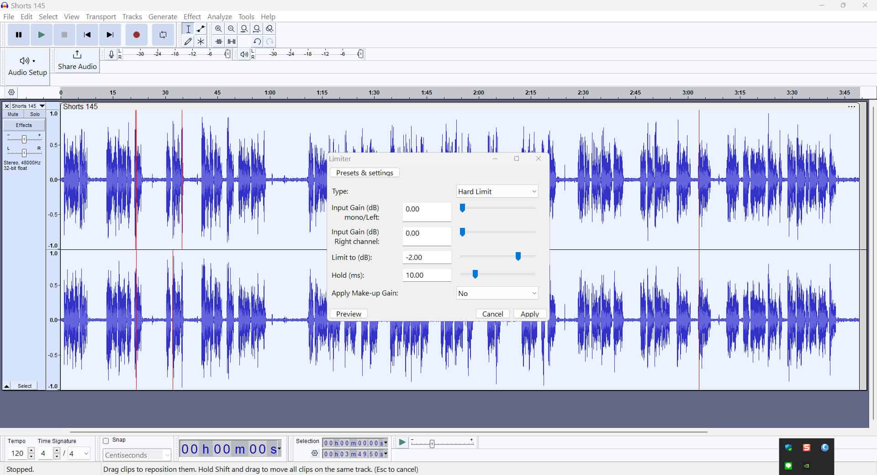Open the Effect menu

pyautogui.click(x=192, y=16)
